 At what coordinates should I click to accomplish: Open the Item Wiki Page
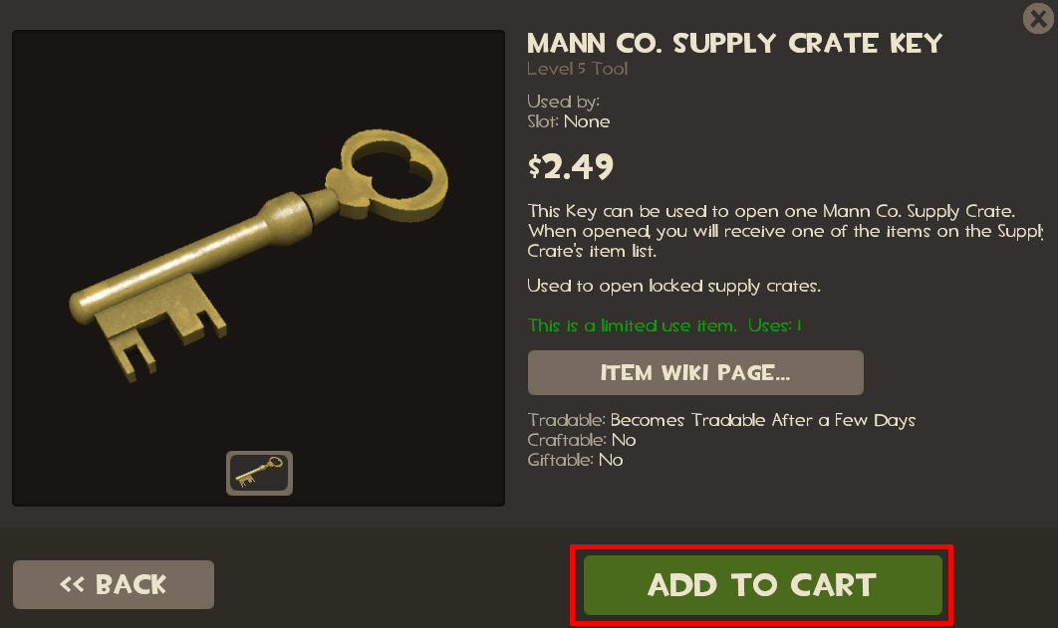695,372
